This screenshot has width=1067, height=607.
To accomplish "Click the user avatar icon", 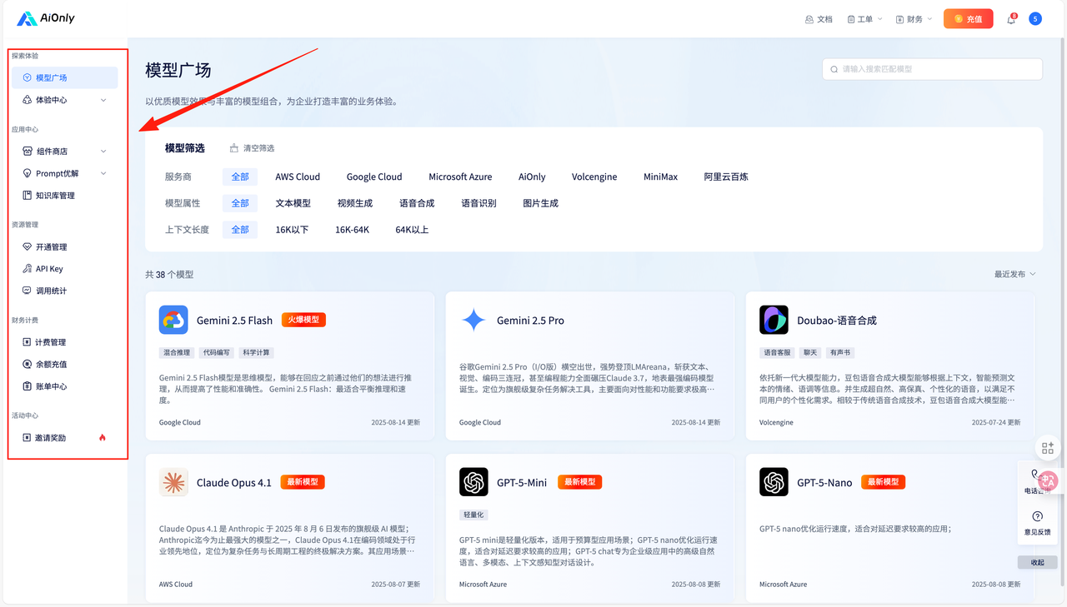I will pos(1035,18).
